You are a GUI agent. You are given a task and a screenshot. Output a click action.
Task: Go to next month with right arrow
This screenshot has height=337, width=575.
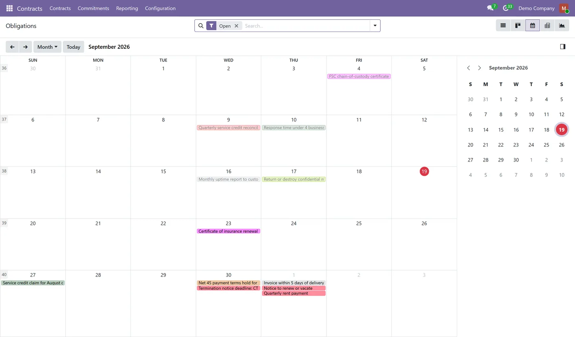25,47
